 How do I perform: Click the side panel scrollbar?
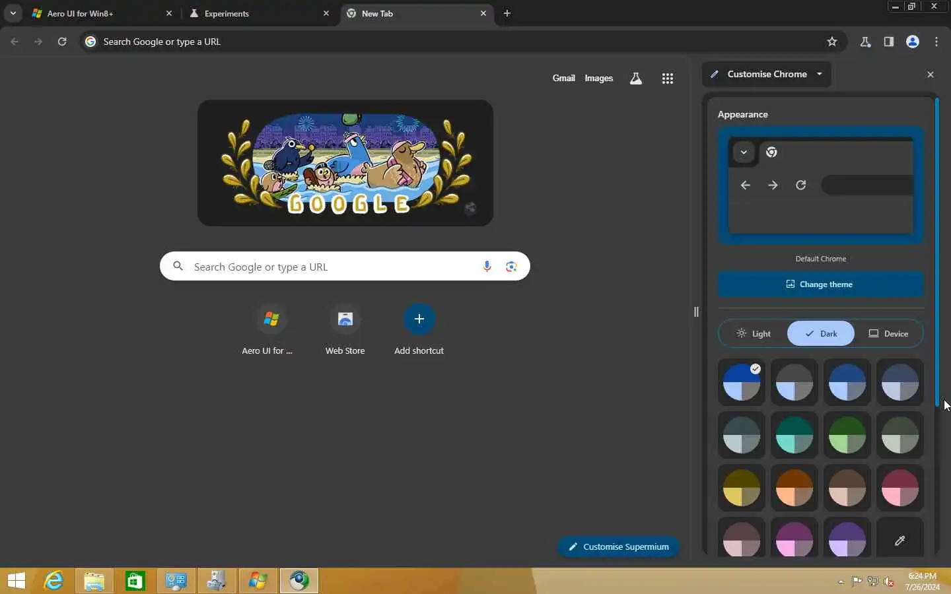pyautogui.click(x=936, y=252)
